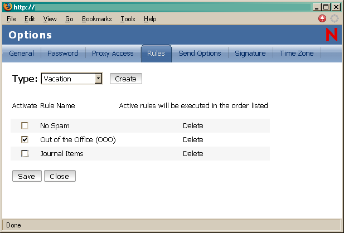Maximize the browser window
Screen dimensions: 344x233
click(326, 7)
